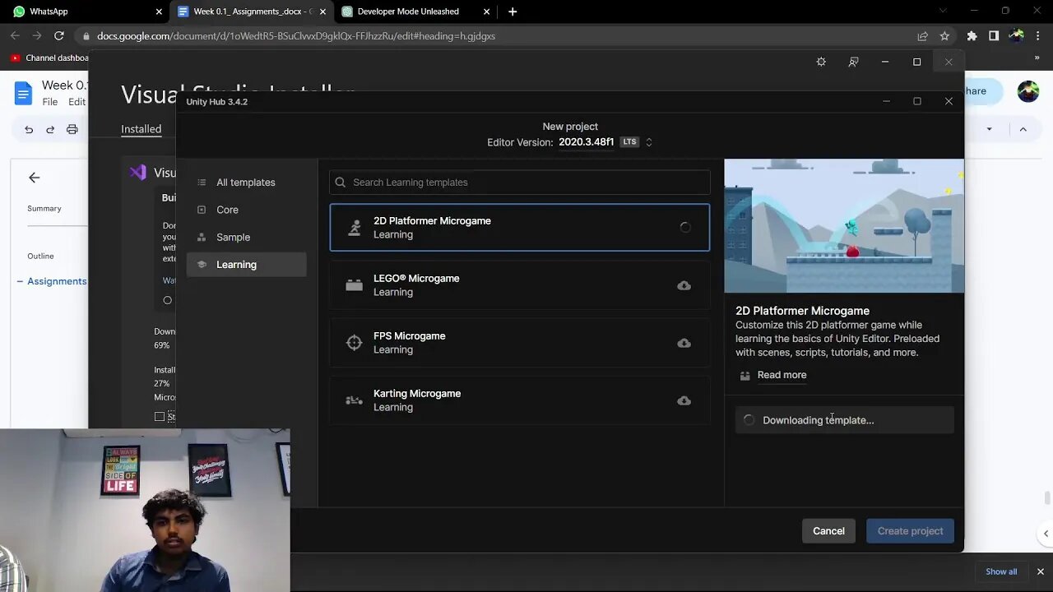The height and width of the screenshot is (592, 1053).
Task: Open the Chrome three-dot menu
Action: [x=1038, y=36]
